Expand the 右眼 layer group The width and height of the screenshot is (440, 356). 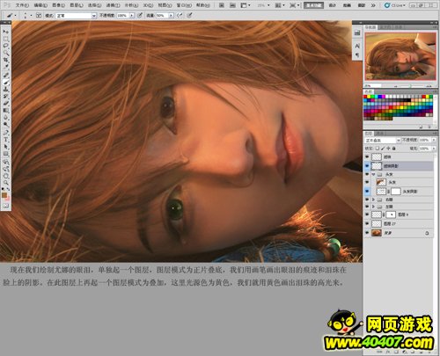coord(373,200)
